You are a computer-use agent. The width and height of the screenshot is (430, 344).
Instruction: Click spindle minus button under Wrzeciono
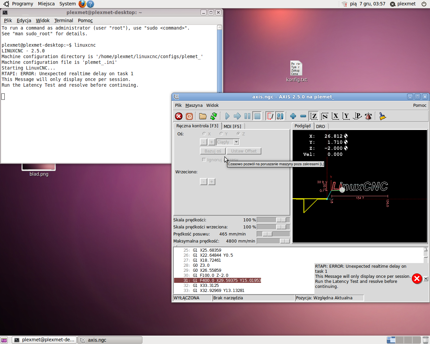coord(204,182)
